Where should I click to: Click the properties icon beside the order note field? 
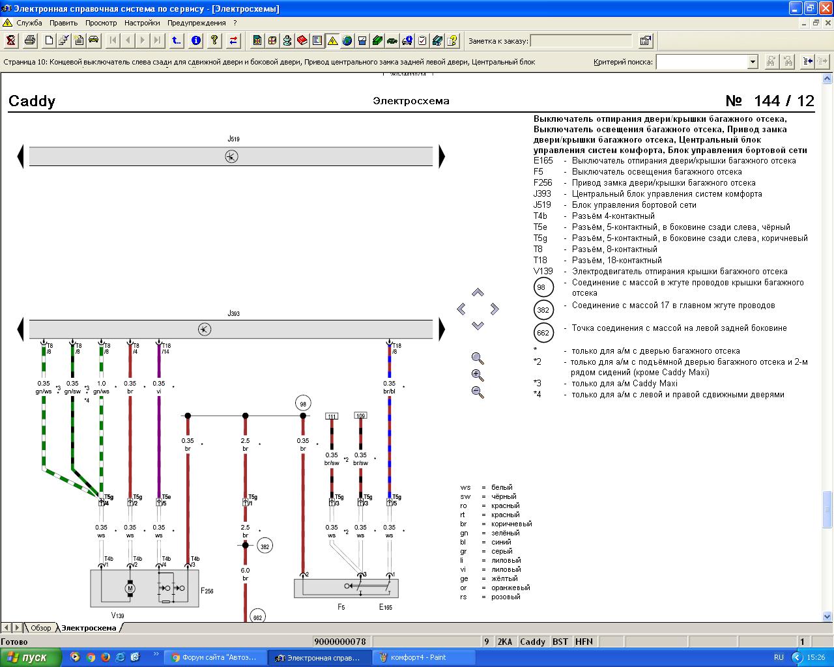[x=646, y=40]
